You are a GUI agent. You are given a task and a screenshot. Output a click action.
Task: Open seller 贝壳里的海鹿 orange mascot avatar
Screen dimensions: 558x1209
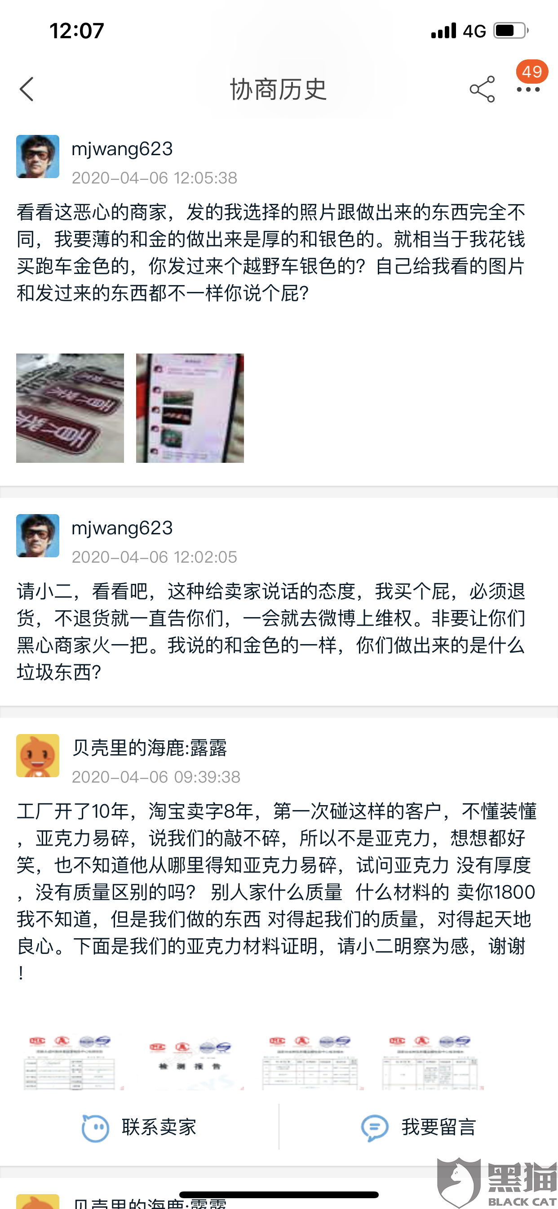(x=37, y=756)
